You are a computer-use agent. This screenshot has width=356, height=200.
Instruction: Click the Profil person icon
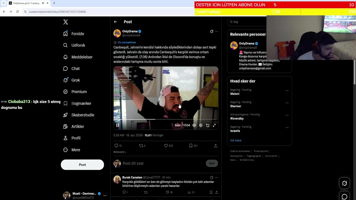[65, 138]
